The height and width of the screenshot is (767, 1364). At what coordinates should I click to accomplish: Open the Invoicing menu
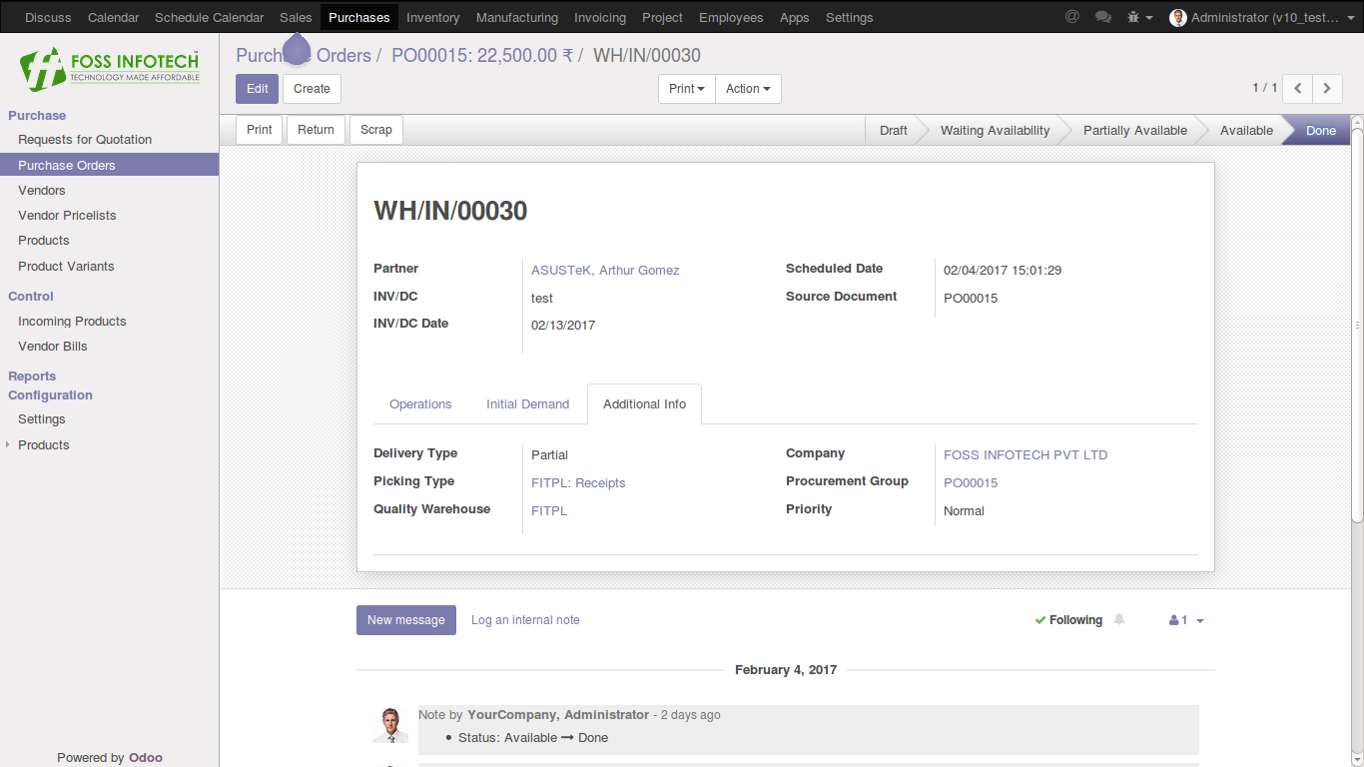600,17
